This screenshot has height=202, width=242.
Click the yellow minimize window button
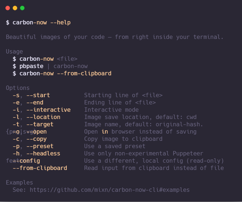point(15,8)
